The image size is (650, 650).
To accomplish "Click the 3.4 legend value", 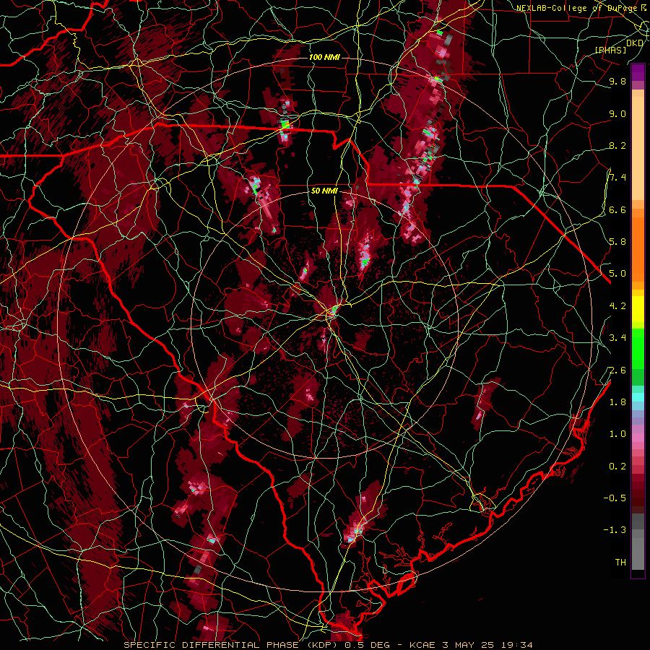I will click(617, 338).
